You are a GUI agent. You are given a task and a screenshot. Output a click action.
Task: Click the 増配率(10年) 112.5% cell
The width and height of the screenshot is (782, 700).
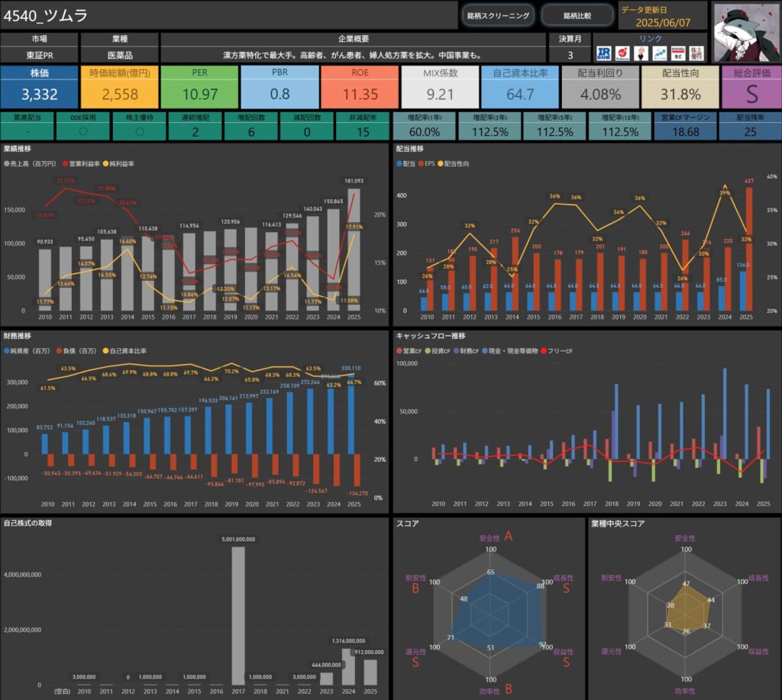[620, 127]
